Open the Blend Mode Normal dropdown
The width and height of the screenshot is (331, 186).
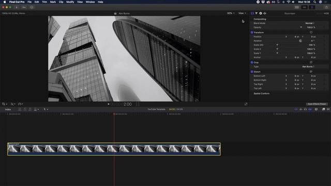click(x=310, y=23)
